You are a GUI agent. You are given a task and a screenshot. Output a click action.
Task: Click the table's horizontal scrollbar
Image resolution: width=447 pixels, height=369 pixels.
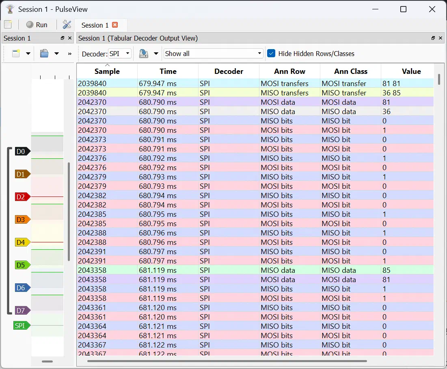(x=227, y=361)
